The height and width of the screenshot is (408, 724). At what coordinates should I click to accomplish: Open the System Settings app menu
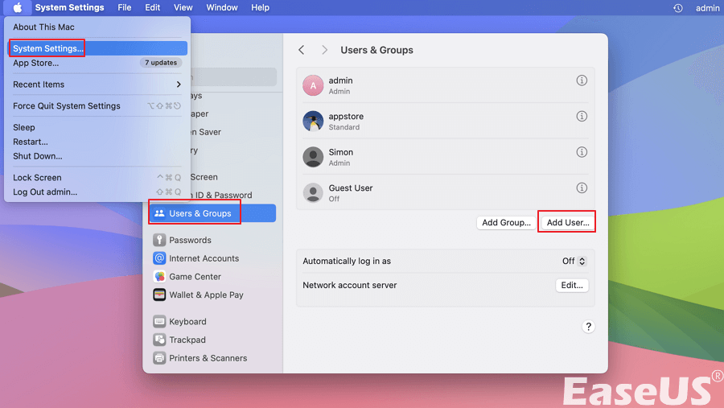pos(69,7)
